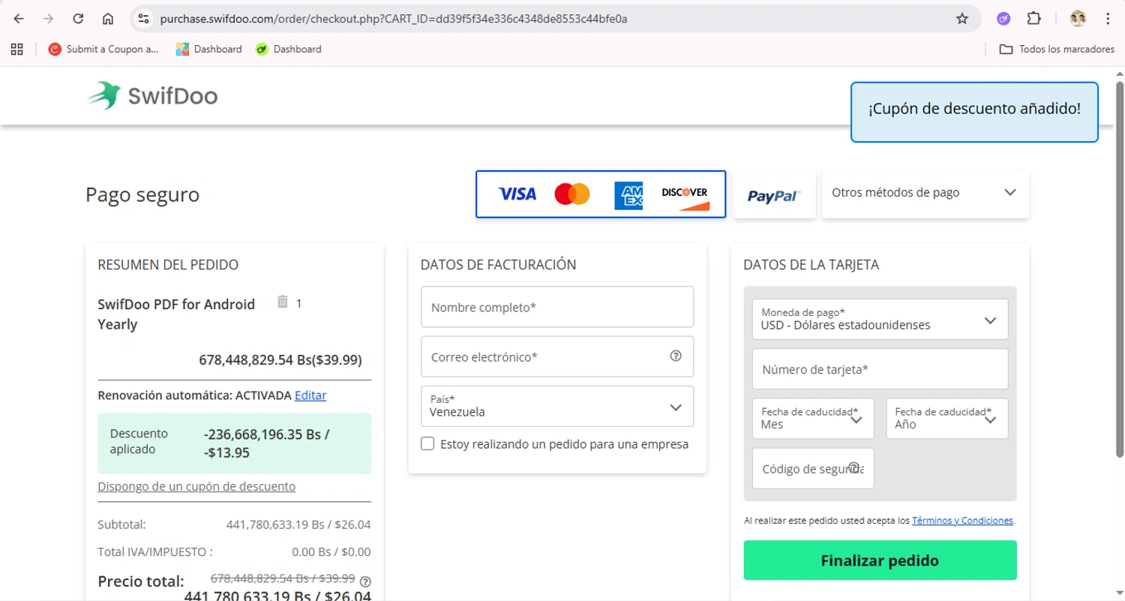Focus the Nombre completo field
The height and width of the screenshot is (601, 1125).
[x=557, y=307]
